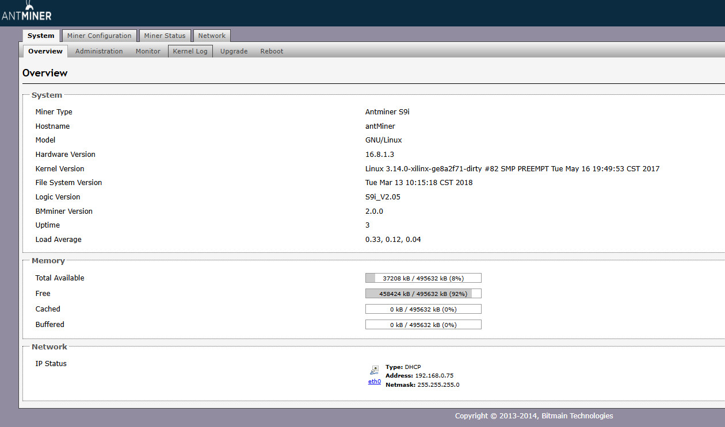The width and height of the screenshot is (725, 427).
Task: Click the 'Model' label
Action: tap(45, 140)
